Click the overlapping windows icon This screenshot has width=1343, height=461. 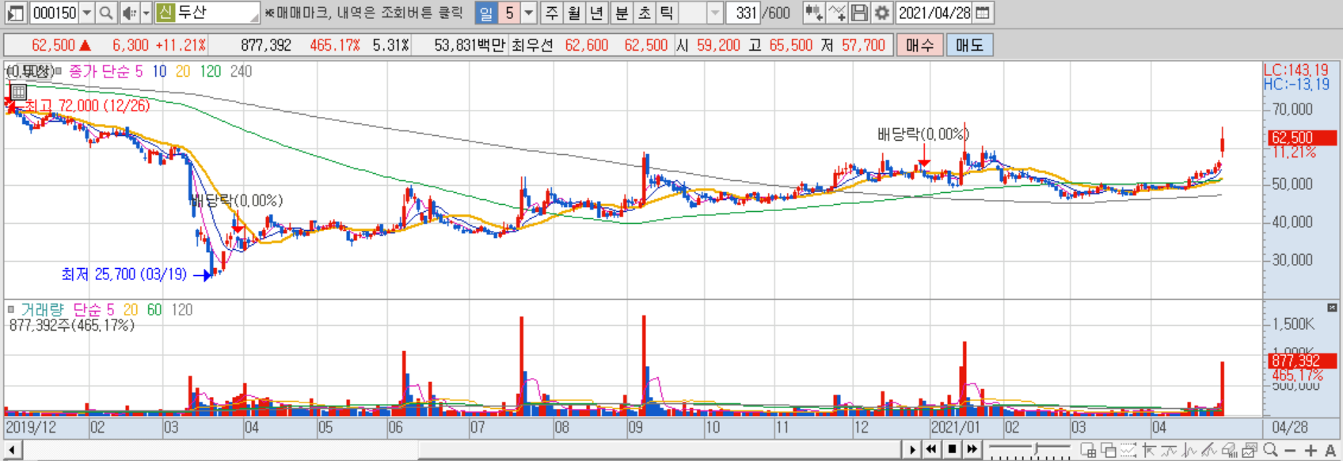[1109, 450]
